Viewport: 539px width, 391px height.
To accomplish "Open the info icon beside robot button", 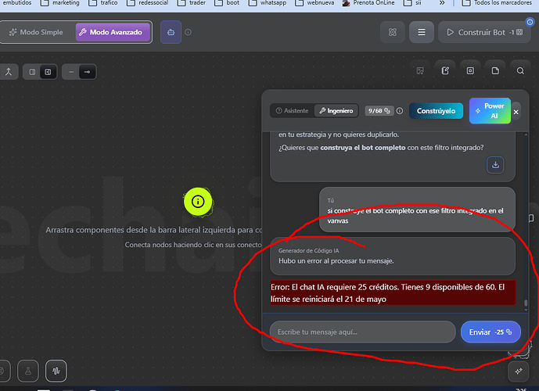I will [x=188, y=32].
